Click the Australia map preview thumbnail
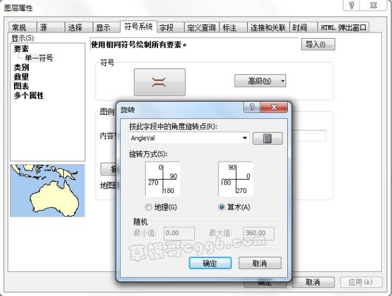Viewport: 392px width, 296px height. click(x=48, y=191)
